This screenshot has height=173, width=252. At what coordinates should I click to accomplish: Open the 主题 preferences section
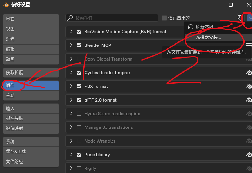[31, 95]
